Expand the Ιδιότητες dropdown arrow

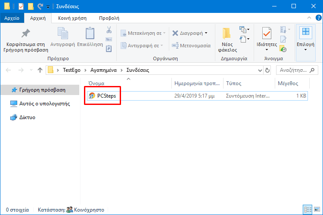pyautogui.click(x=267, y=50)
